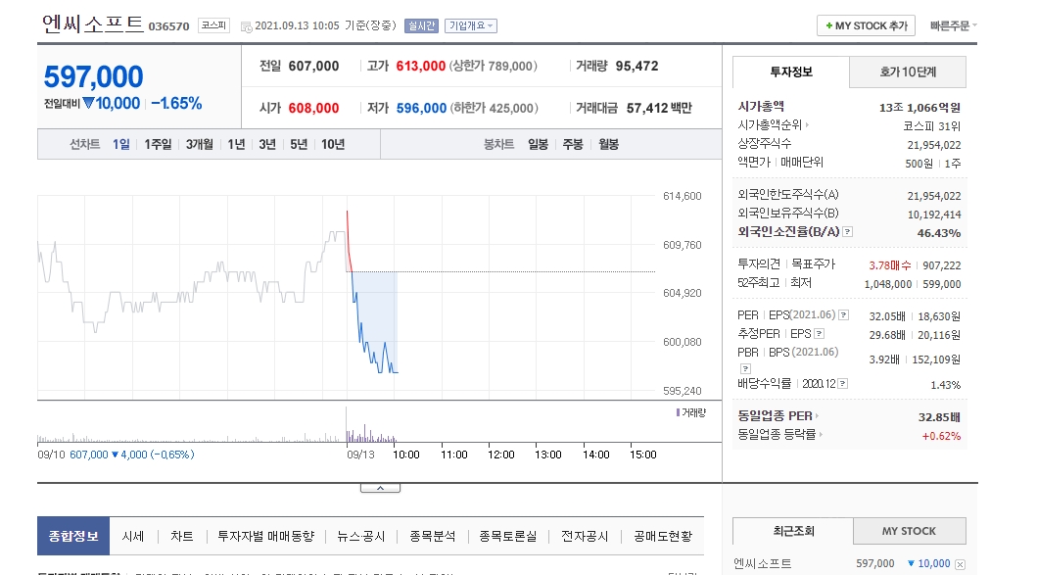Select the 1일 line chart period
The height and width of the screenshot is (575, 1037).
coord(120,144)
